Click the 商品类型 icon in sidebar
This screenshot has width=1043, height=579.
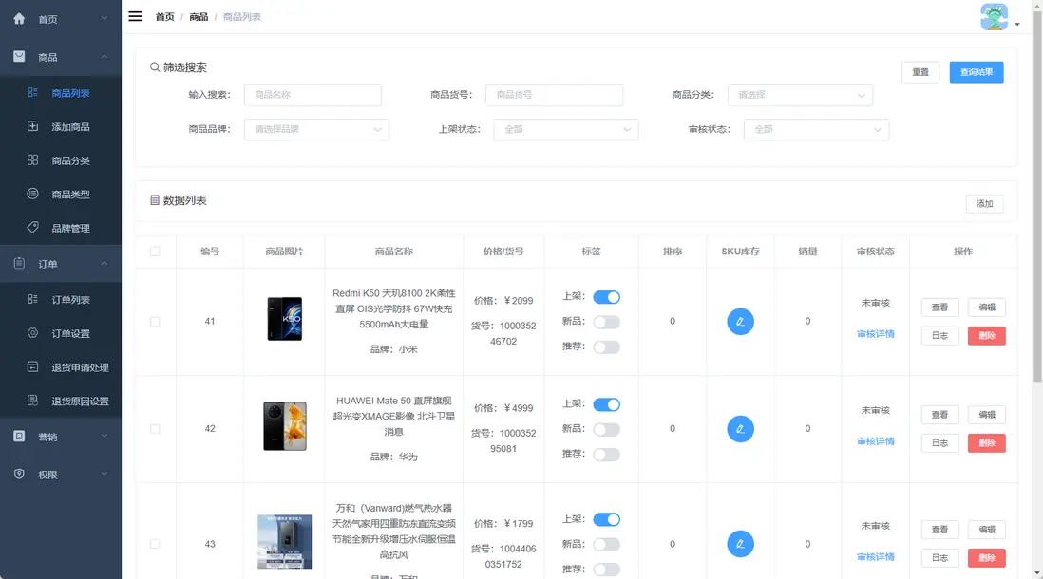coord(32,195)
